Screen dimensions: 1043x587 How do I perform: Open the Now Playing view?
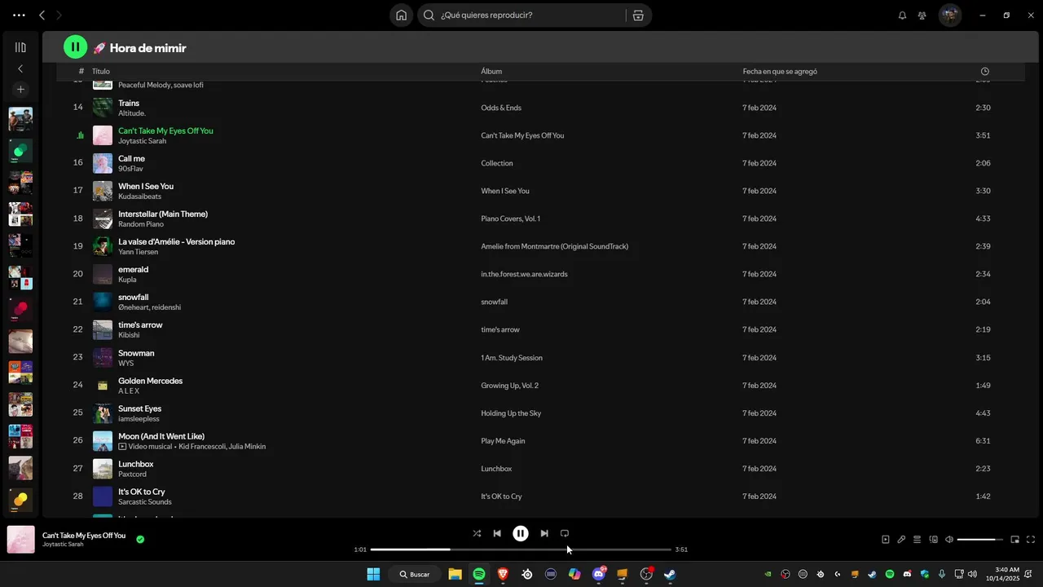(x=886, y=540)
